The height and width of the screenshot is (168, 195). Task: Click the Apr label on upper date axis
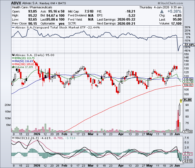[x=121, y=134]
